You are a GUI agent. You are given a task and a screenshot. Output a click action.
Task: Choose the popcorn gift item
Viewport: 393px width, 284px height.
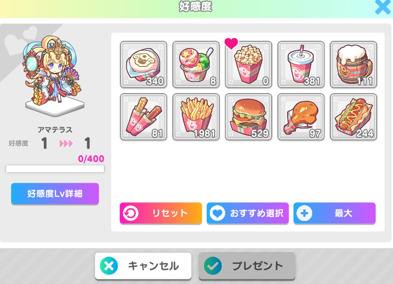(x=248, y=64)
